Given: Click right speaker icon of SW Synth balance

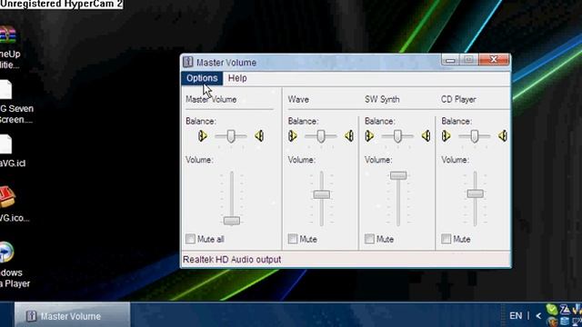Looking at the screenshot, I should click(426, 136).
